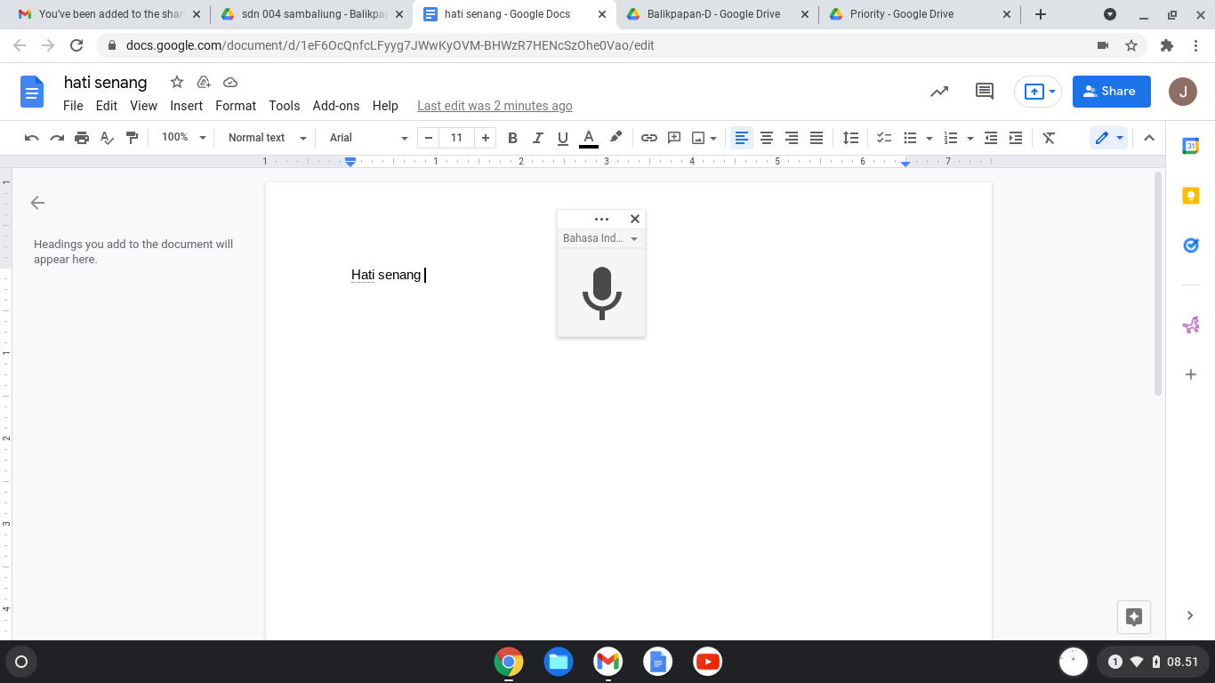
Task: Click the clear formatting icon
Action: click(x=1049, y=138)
